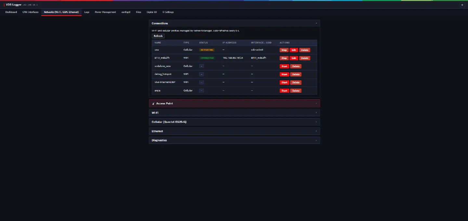Click the IP ADDRESS column header
468x221 pixels.
click(x=229, y=43)
